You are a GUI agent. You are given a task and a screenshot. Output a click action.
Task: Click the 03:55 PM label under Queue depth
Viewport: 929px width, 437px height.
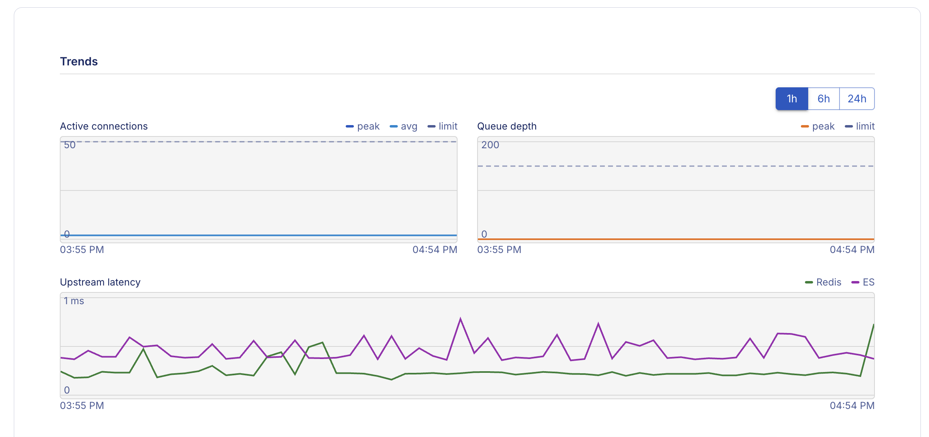(x=499, y=250)
